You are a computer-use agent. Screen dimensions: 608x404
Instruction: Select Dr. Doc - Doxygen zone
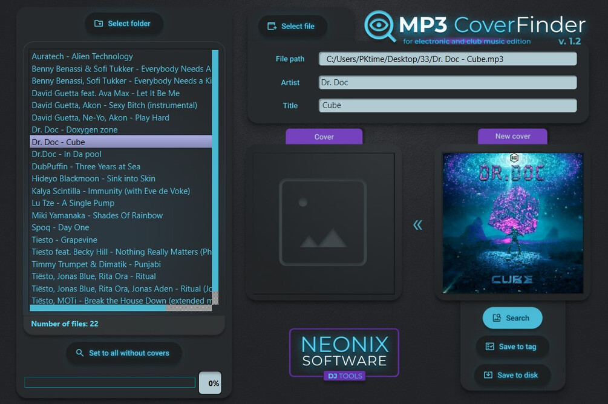[120, 130]
